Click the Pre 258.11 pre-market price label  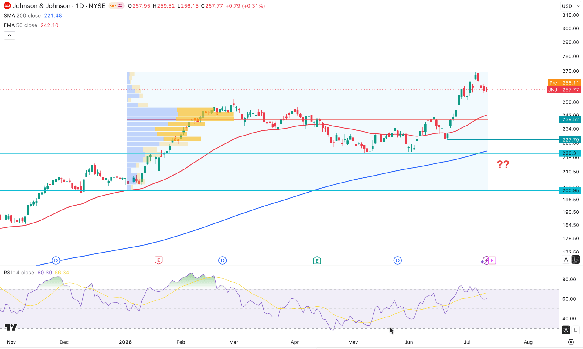pyautogui.click(x=564, y=83)
